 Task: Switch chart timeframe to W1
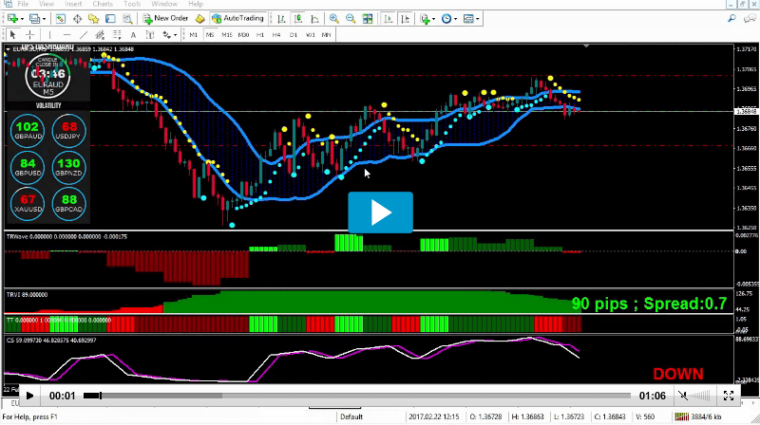pos(311,35)
